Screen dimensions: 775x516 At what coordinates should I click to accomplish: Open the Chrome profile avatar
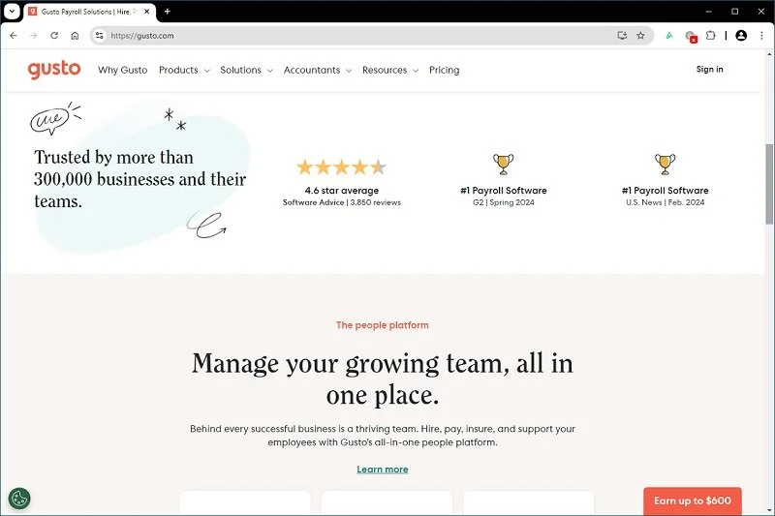pos(741,36)
